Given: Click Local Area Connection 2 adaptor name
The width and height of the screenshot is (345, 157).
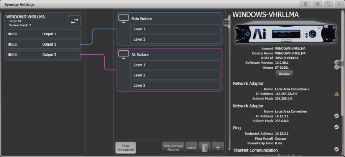Looking at the screenshot, I should pyautogui.click(x=292, y=89).
